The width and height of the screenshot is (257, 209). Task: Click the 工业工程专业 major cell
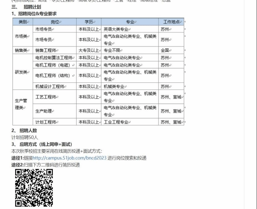[116, 122]
